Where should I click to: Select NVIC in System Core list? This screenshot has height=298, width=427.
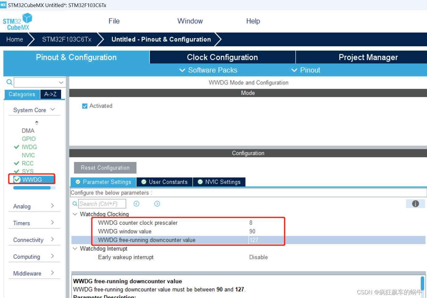pyautogui.click(x=28, y=155)
